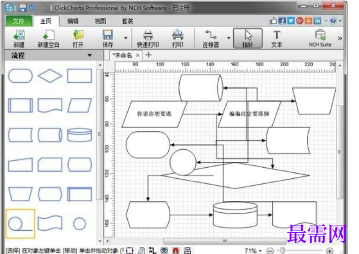Share via the Facebook icon

(x=282, y=21)
